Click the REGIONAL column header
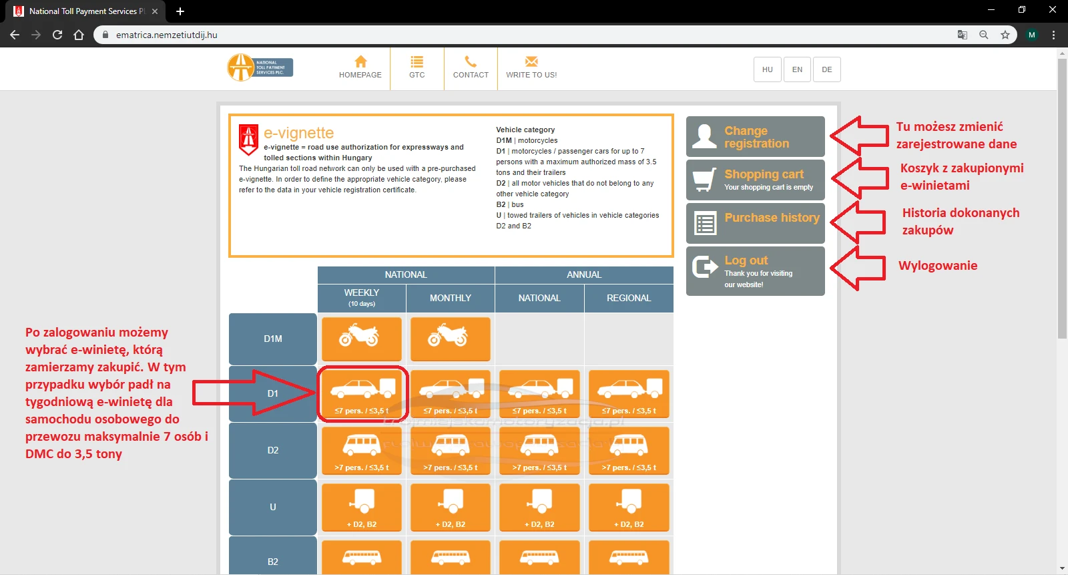The width and height of the screenshot is (1068, 575). pos(629,298)
